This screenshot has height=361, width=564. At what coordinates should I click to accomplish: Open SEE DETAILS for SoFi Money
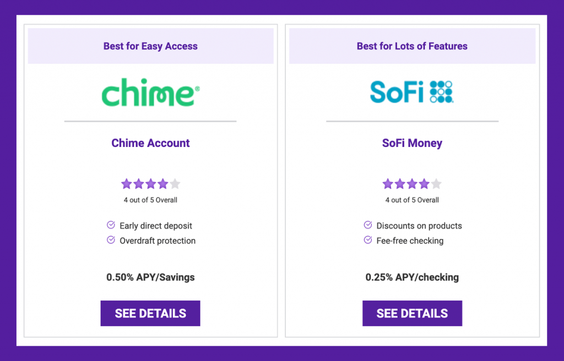click(x=412, y=313)
